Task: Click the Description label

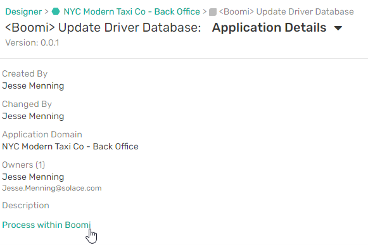Action: [25, 205]
